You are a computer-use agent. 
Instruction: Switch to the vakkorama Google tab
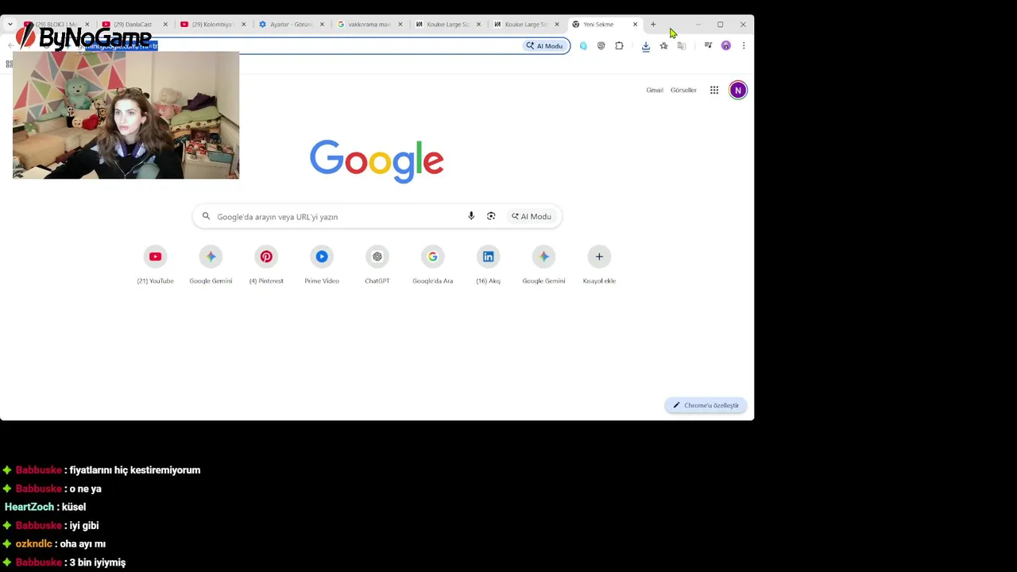tap(369, 25)
